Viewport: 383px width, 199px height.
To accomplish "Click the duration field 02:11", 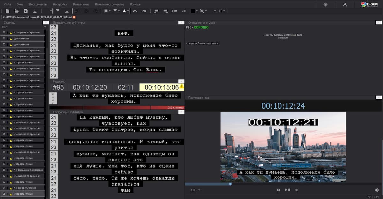I will (x=126, y=88).
